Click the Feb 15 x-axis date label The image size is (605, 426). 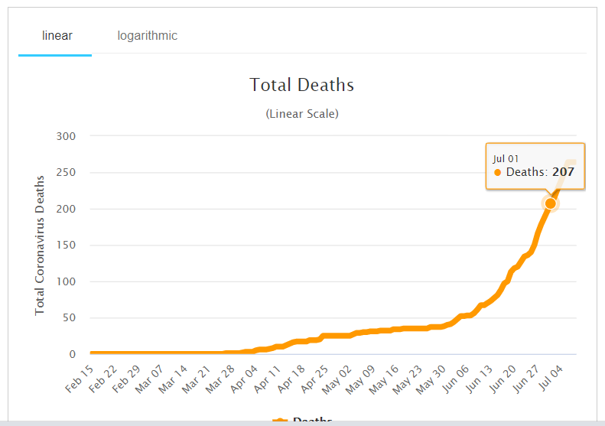79,378
